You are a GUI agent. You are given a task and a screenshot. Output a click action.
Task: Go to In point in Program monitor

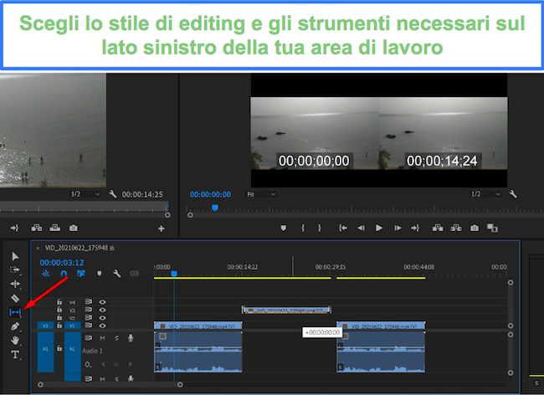[x=343, y=228]
